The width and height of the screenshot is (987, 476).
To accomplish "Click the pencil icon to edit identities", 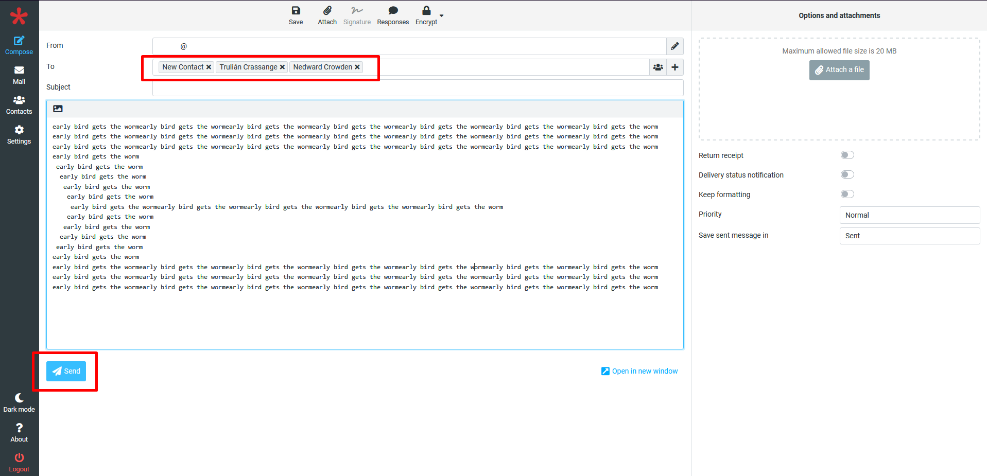I will click(674, 46).
